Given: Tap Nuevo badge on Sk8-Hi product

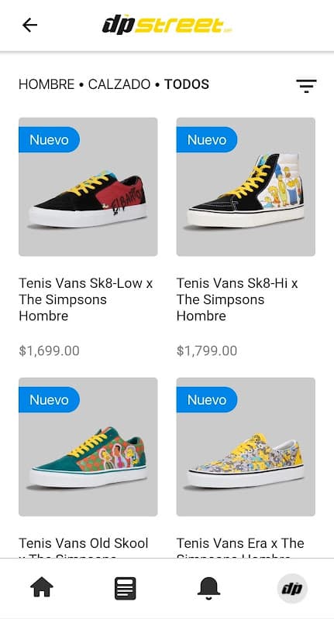Looking at the screenshot, I should click(x=207, y=139).
